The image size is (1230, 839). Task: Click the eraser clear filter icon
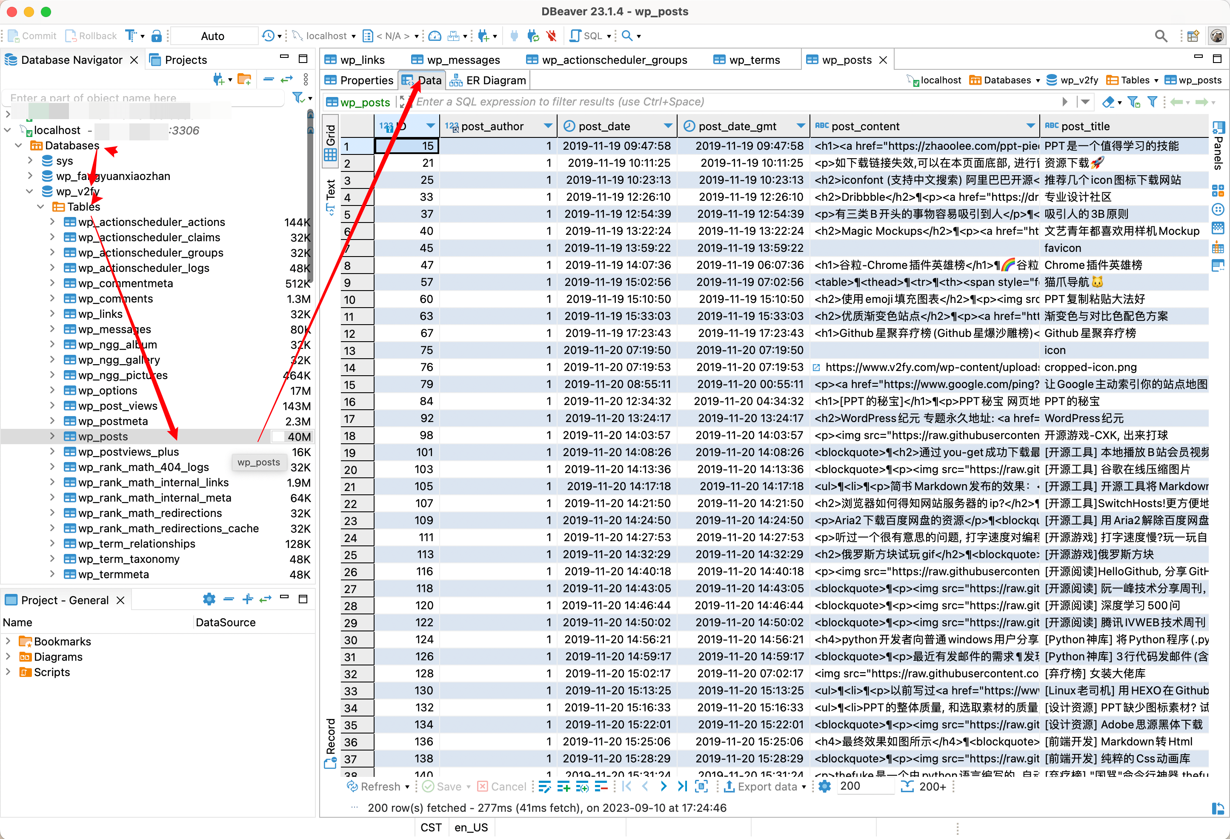click(1108, 102)
